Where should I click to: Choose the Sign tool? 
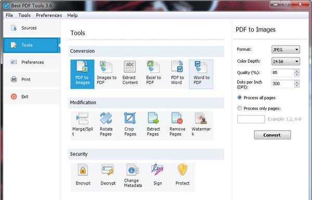point(158,177)
